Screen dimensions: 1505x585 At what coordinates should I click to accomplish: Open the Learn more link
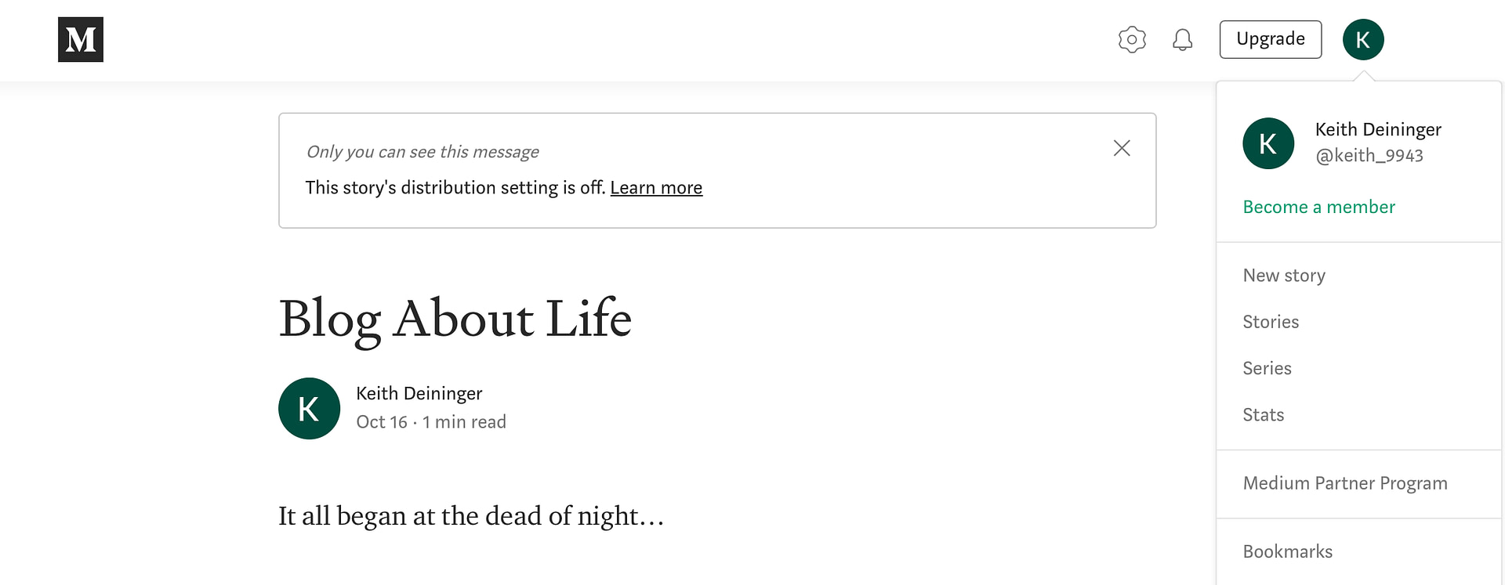click(x=656, y=188)
